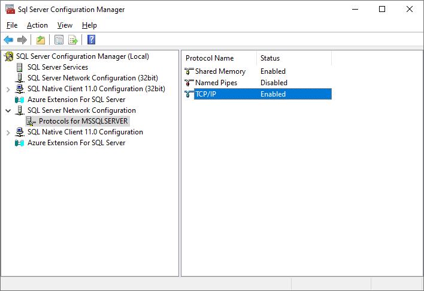Select SQL Server Configuration Manager (Local) root
This screenshot has height=291, width=424.
coord(83,56)
